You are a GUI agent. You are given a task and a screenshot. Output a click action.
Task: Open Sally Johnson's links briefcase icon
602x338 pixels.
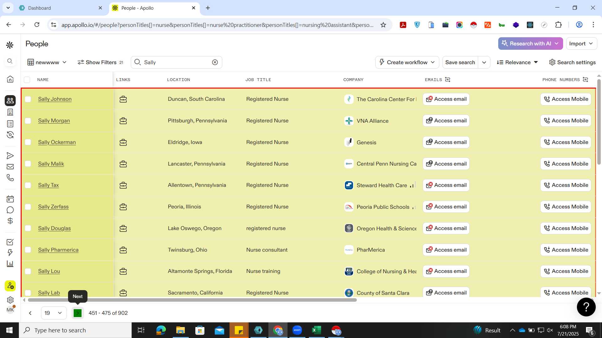(123, 99)
